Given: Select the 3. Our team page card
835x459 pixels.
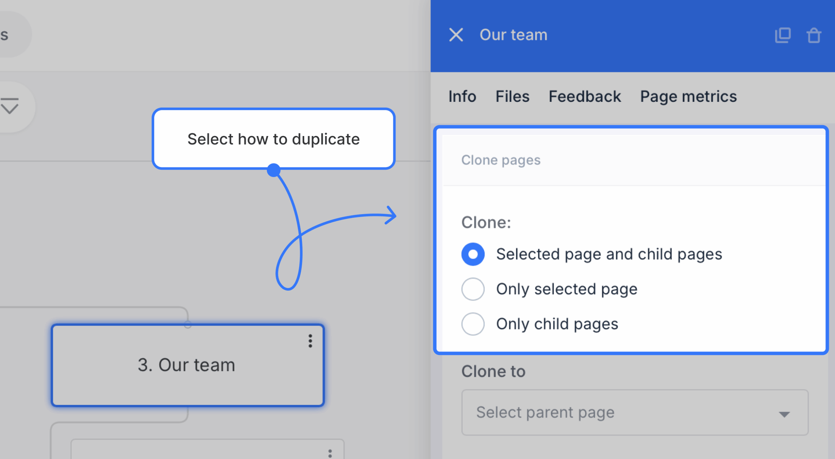Looking at the screenshot, I should (x=188, y=365).
